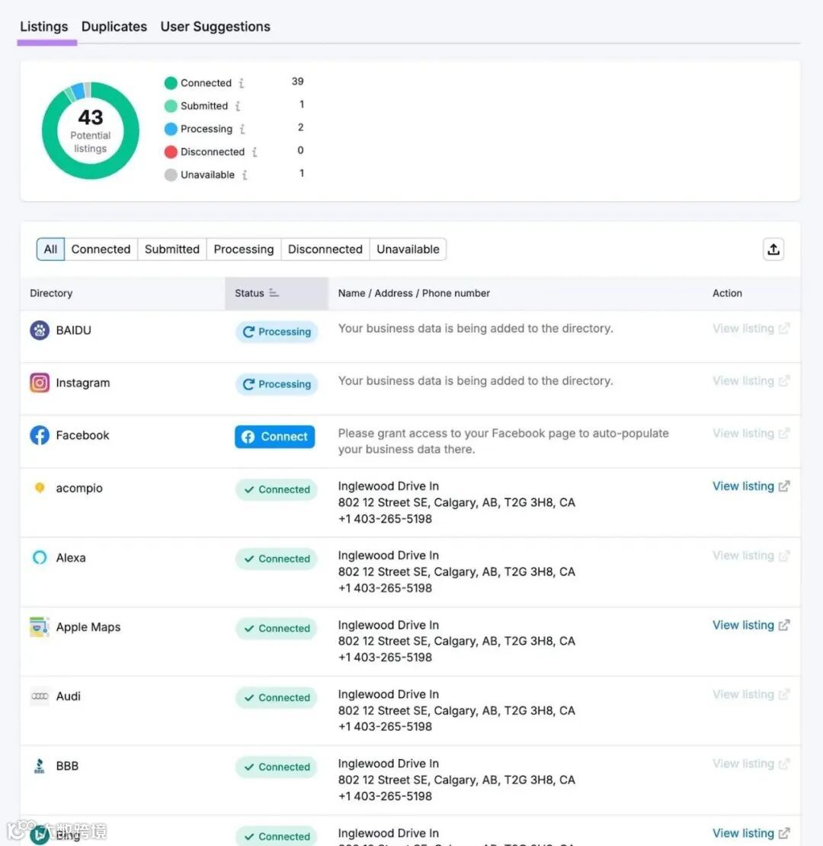Click the Facebook grant access message
Screen dimensions: 823x846
(x=503, y=441)
